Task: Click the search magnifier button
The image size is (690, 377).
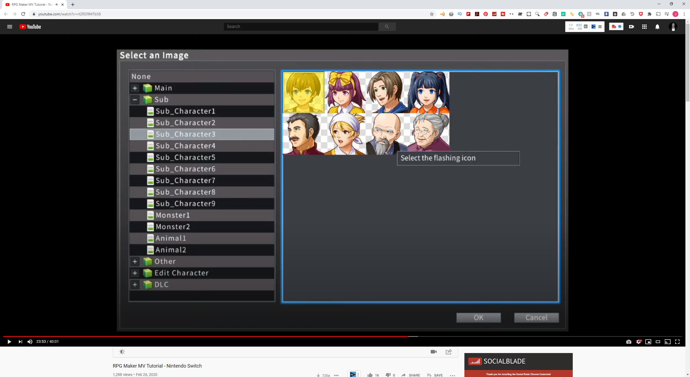Action: pyautogui.click(x=387, y=26)
